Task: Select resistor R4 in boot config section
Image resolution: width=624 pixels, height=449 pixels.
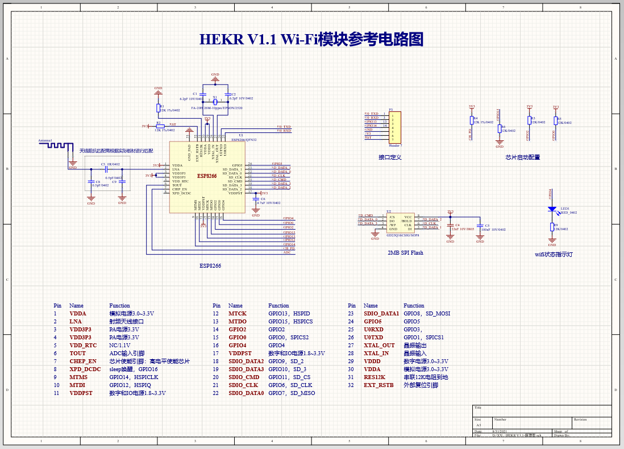Action: click(472, 120)
